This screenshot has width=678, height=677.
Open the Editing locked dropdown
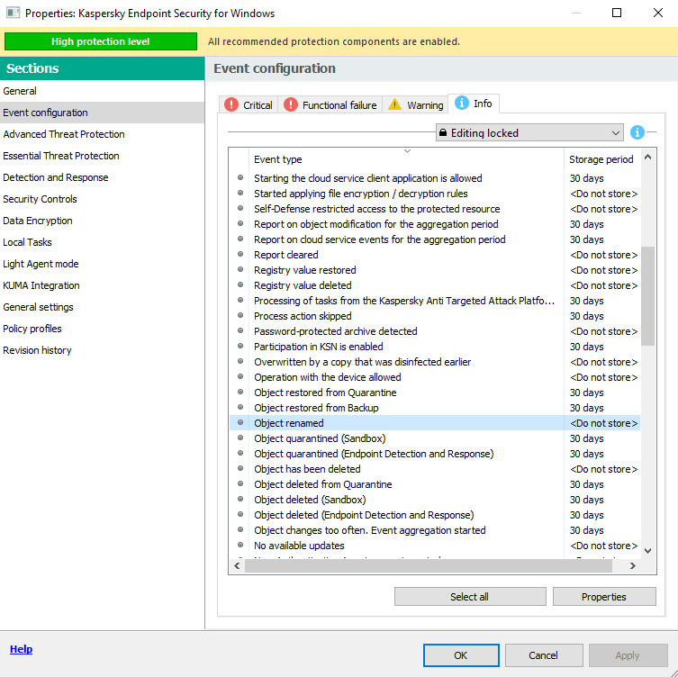coord(529,132)
